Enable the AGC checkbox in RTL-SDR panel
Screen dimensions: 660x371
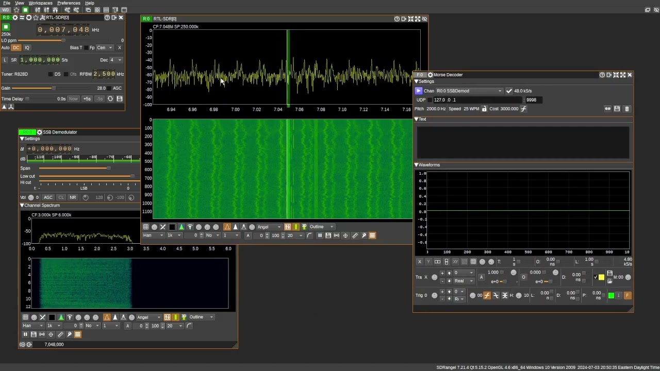click(x=110, y=88)
